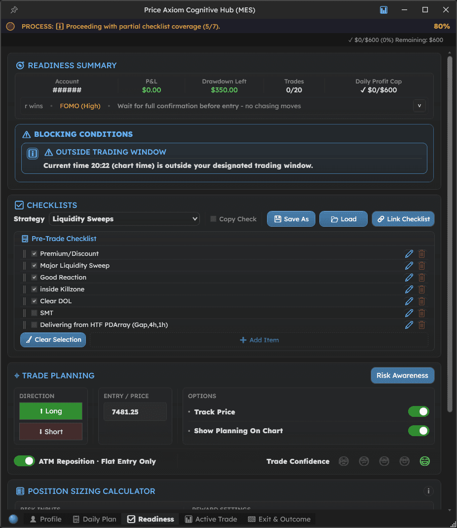
Task: Click the vertical scrollbar thumb
Action: [450, 234]
